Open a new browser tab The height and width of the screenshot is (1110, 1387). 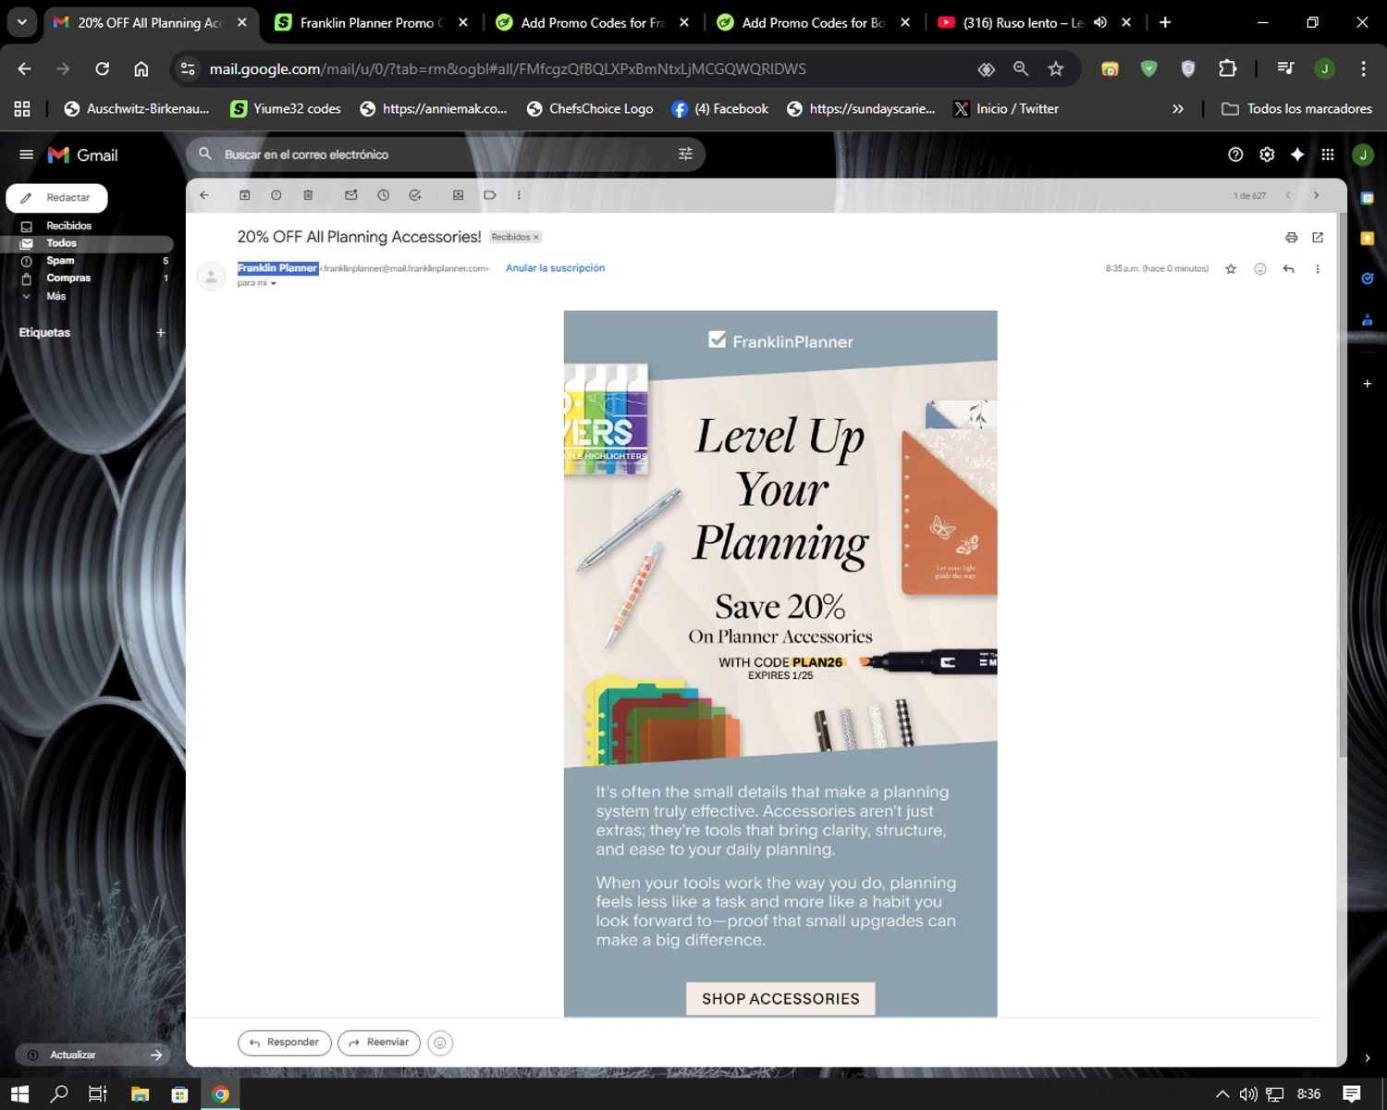[1165, 22]
